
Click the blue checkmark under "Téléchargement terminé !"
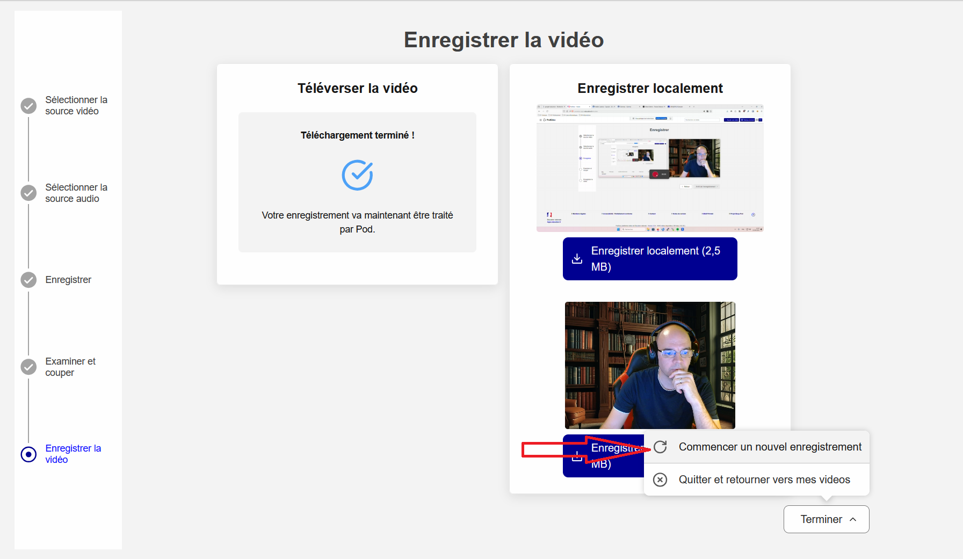click(x=357, y=175)
